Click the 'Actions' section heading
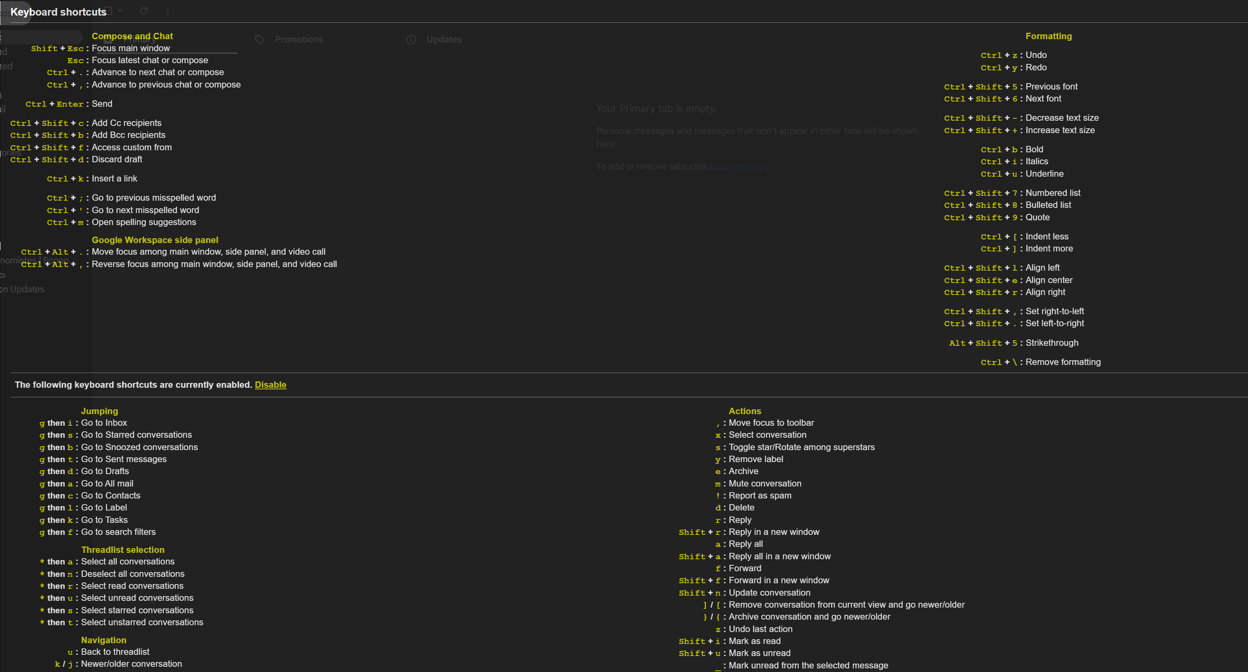Viewport: 1248px width, 672px height. [744, 411]
